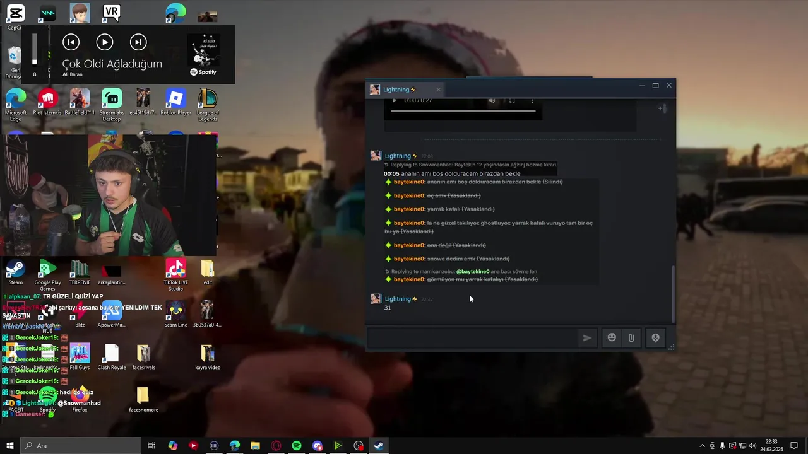The width and height of the screenshot is (808, 454).
Task: Click Lightning's avatar beside the 31 message
Action: 376,299
